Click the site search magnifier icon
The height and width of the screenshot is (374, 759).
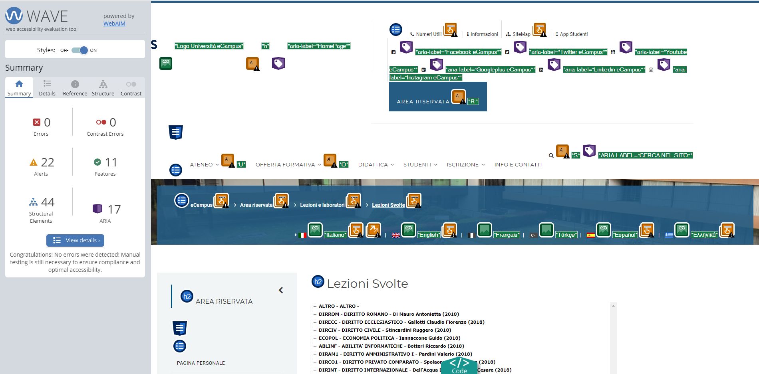coord(551,156)
